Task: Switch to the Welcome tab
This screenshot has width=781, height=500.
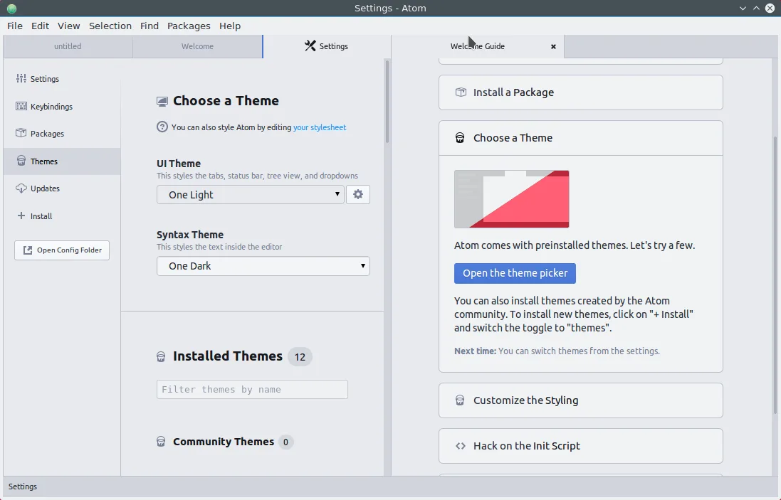Action: (197, 46)
